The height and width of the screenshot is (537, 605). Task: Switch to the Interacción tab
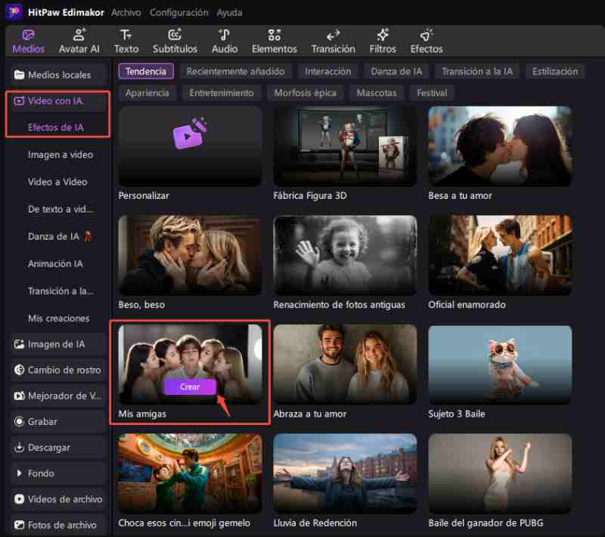[x=327, y=71]
